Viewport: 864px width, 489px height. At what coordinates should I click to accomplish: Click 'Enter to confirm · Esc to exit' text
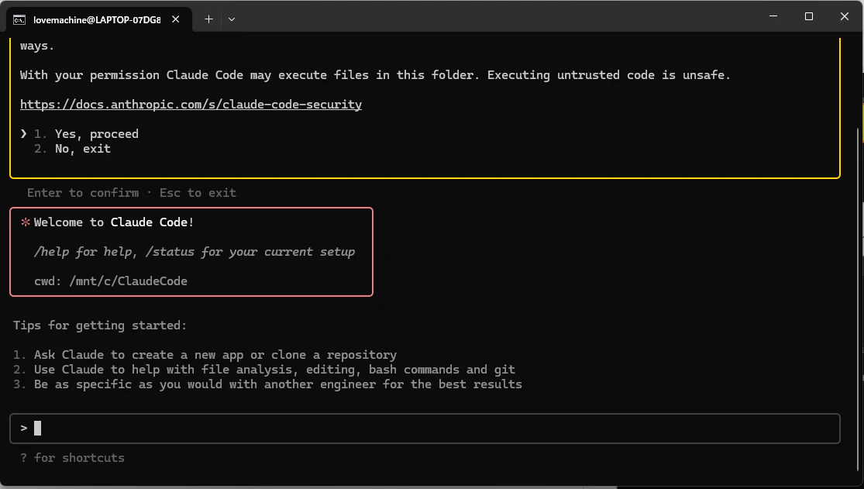tap(132, 193)
